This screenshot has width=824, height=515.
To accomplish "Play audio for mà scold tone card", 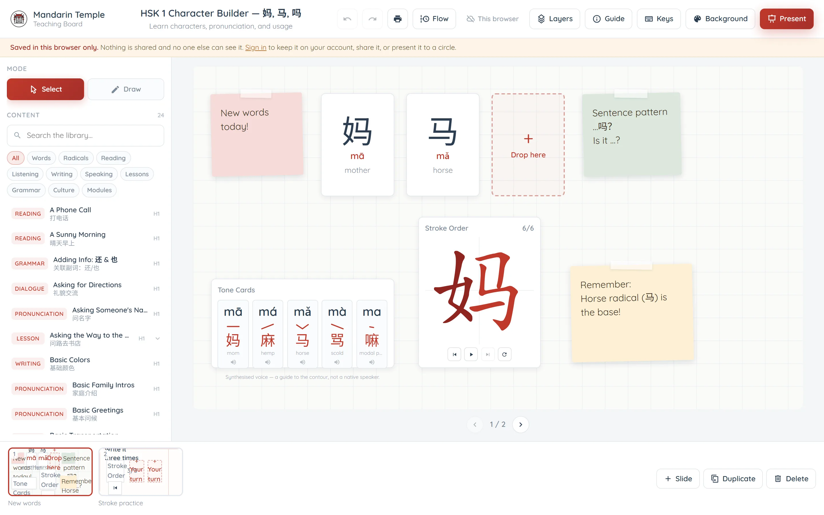I will click(337, 362).
